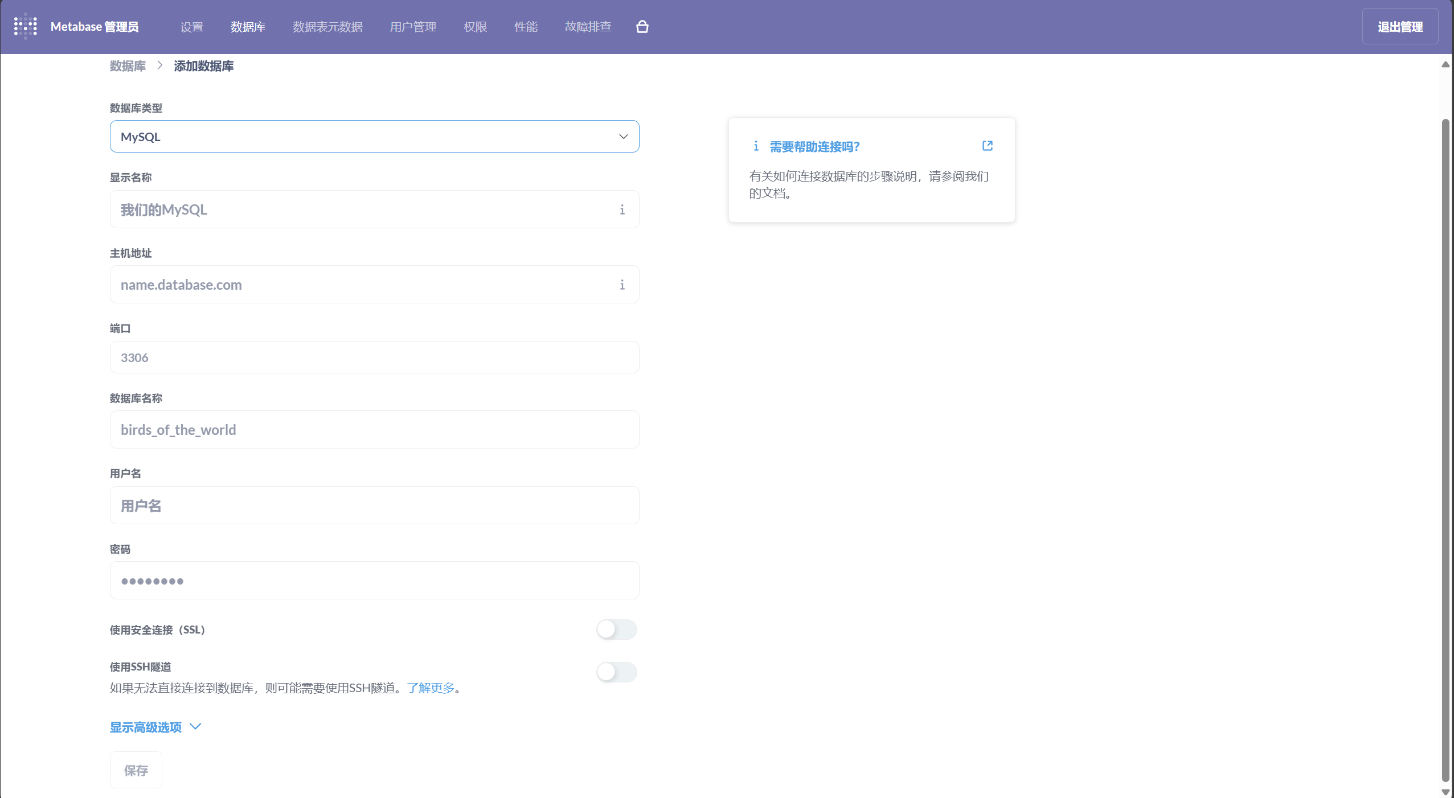The height and width of the screenshot is (798, 1454).
Task: Enable the SSL secure connection toggle
Action: 616,630
